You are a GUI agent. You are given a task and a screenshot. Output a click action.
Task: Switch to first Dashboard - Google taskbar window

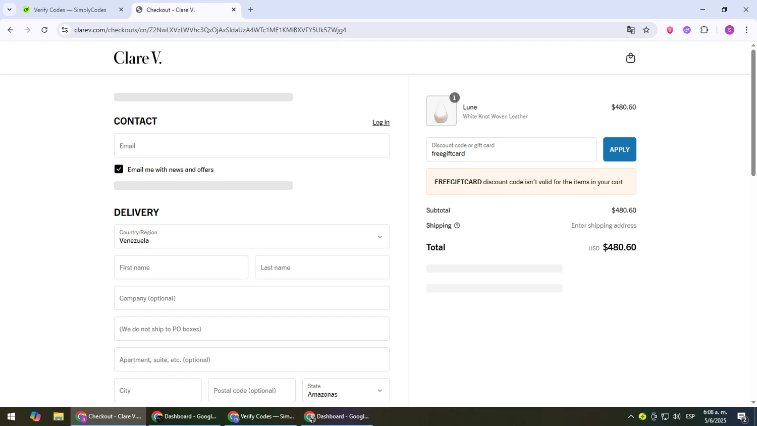pyautogui.click(x=185, y=416)
